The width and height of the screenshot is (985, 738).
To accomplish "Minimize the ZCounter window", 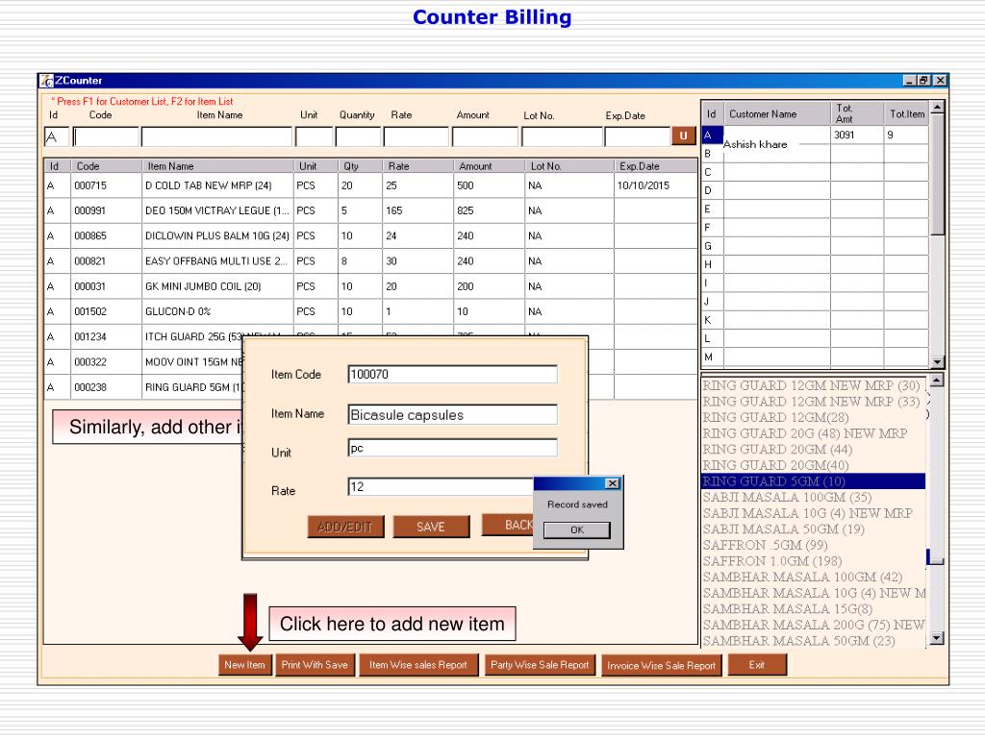I will click(910, 81).
